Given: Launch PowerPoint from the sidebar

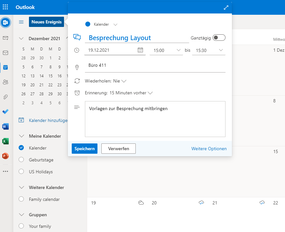Looking at the screenshot, I should (5, 156).
